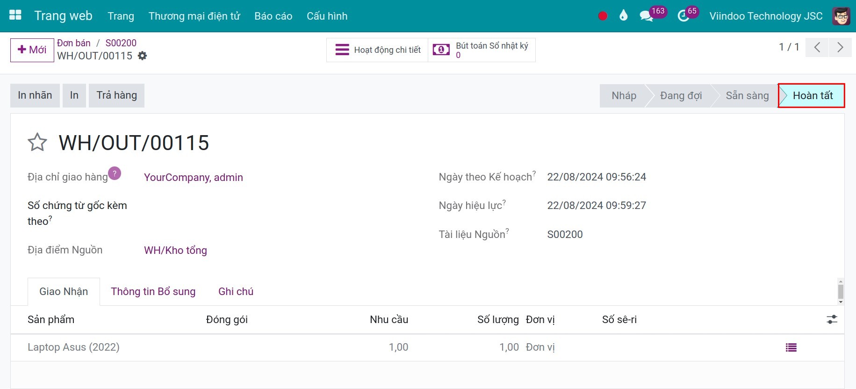The width and height of the screenshot is (856, 389).
Task: Open the apps grid home menu
Action: (x=15, y=15)
